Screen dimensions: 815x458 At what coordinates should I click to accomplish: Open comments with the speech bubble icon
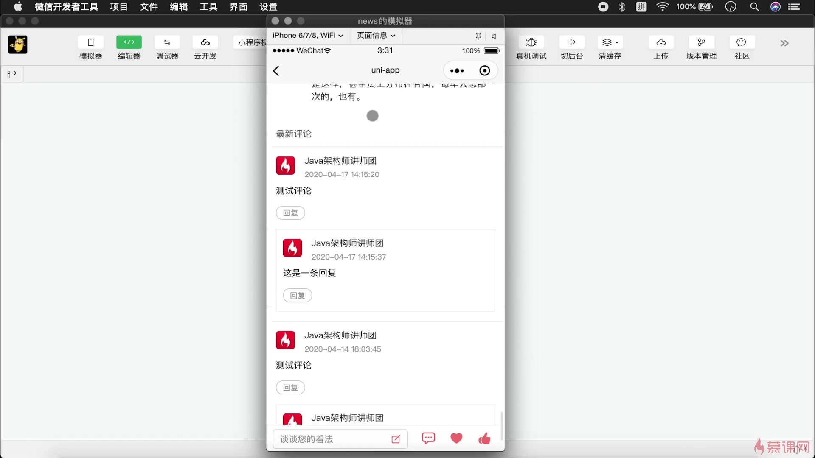(428, 438)
